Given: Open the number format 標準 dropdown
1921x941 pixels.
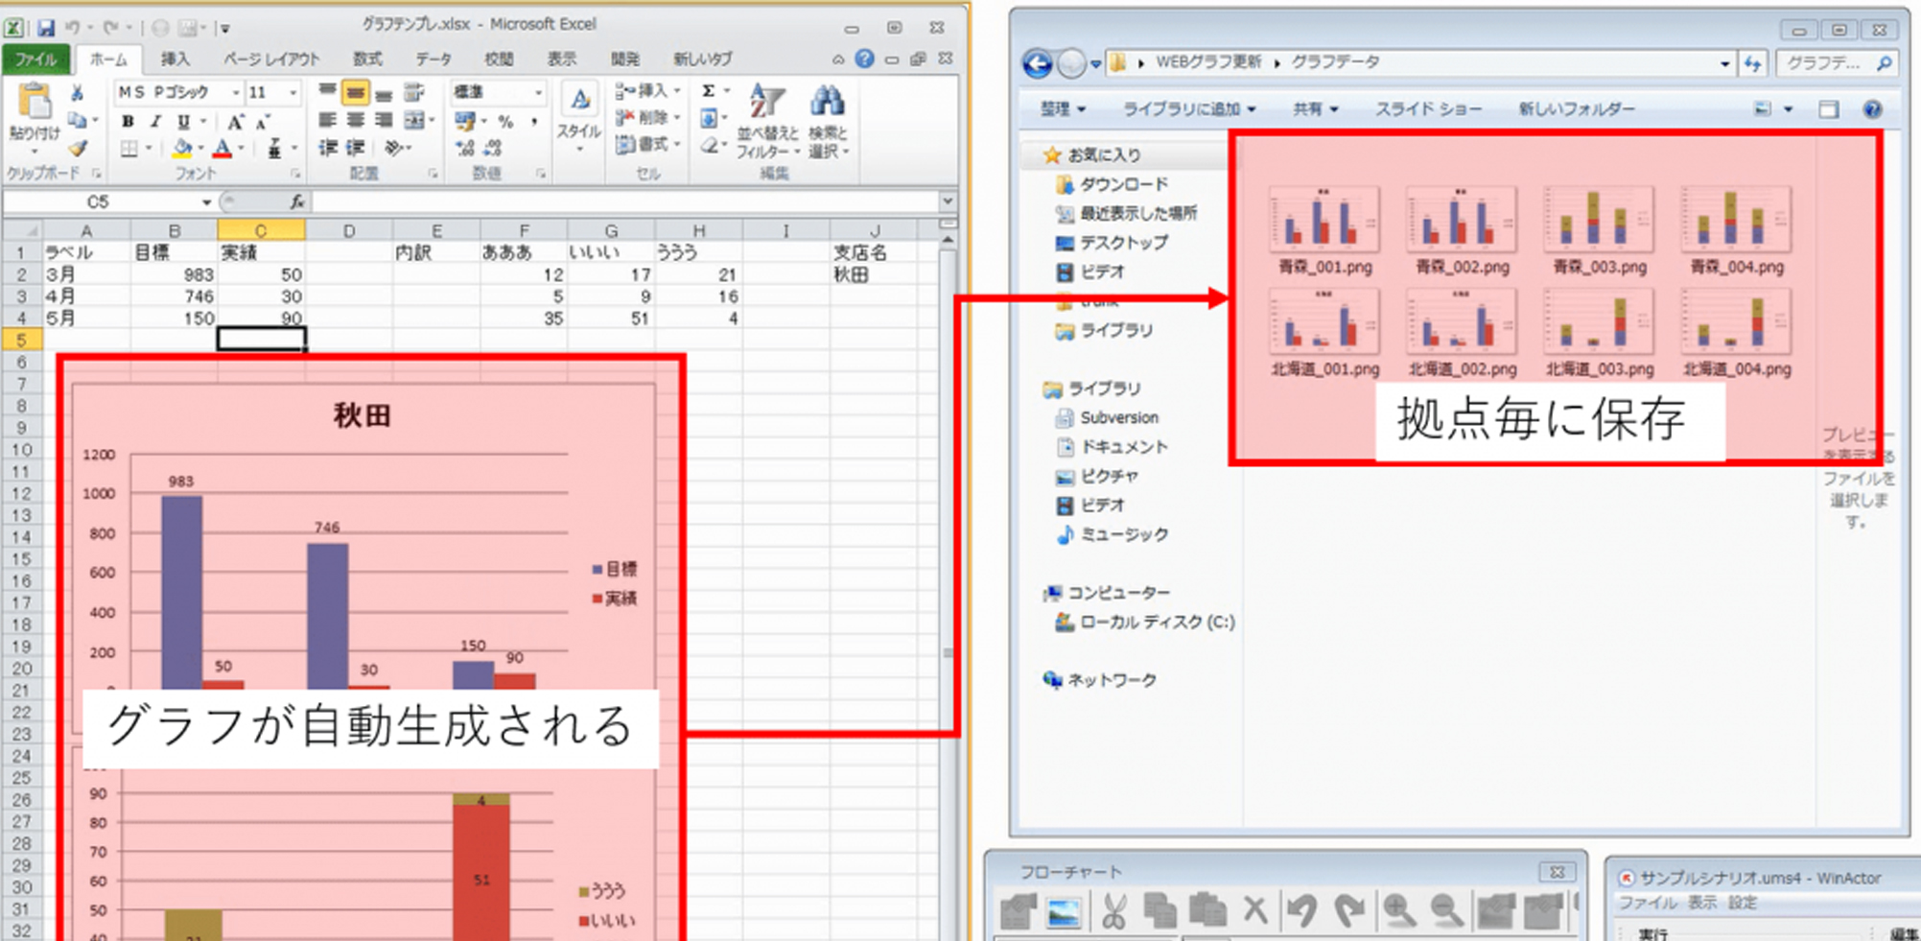Looking at the screenshot, I should point(538,92).
